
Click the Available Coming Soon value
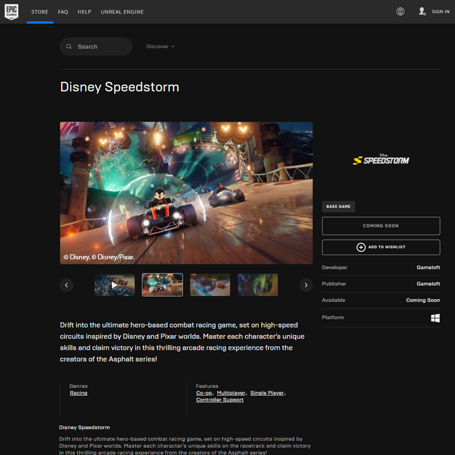(423, 300)
